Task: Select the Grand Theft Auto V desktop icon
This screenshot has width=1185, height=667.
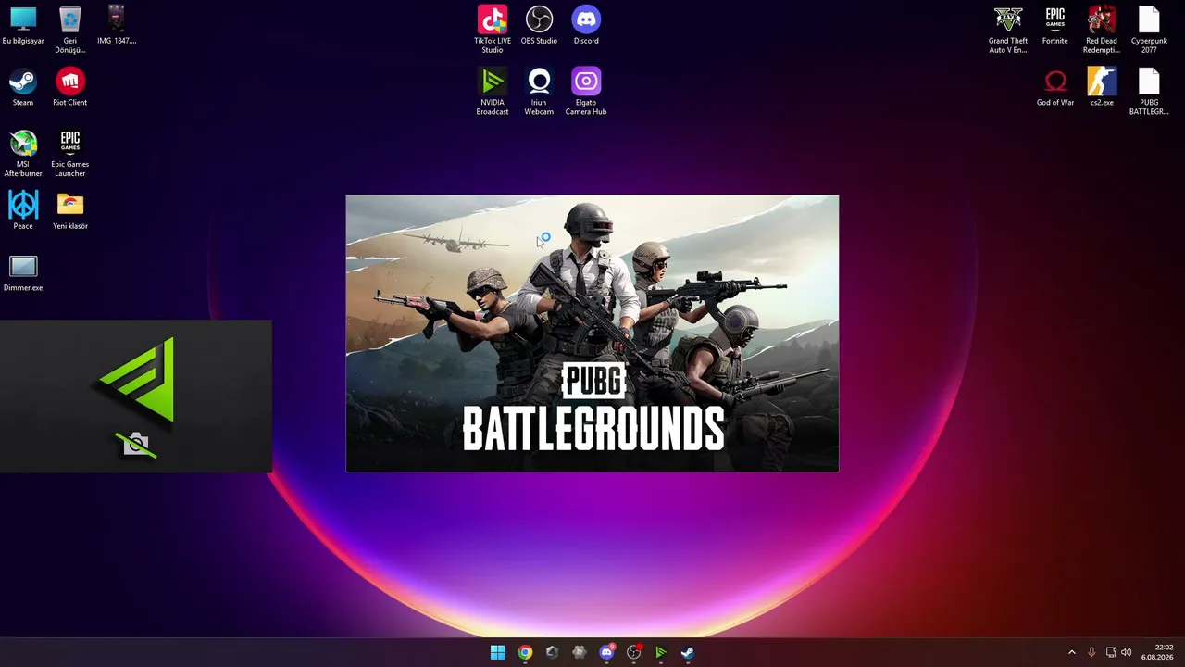Action: (x=1008, y=30)
